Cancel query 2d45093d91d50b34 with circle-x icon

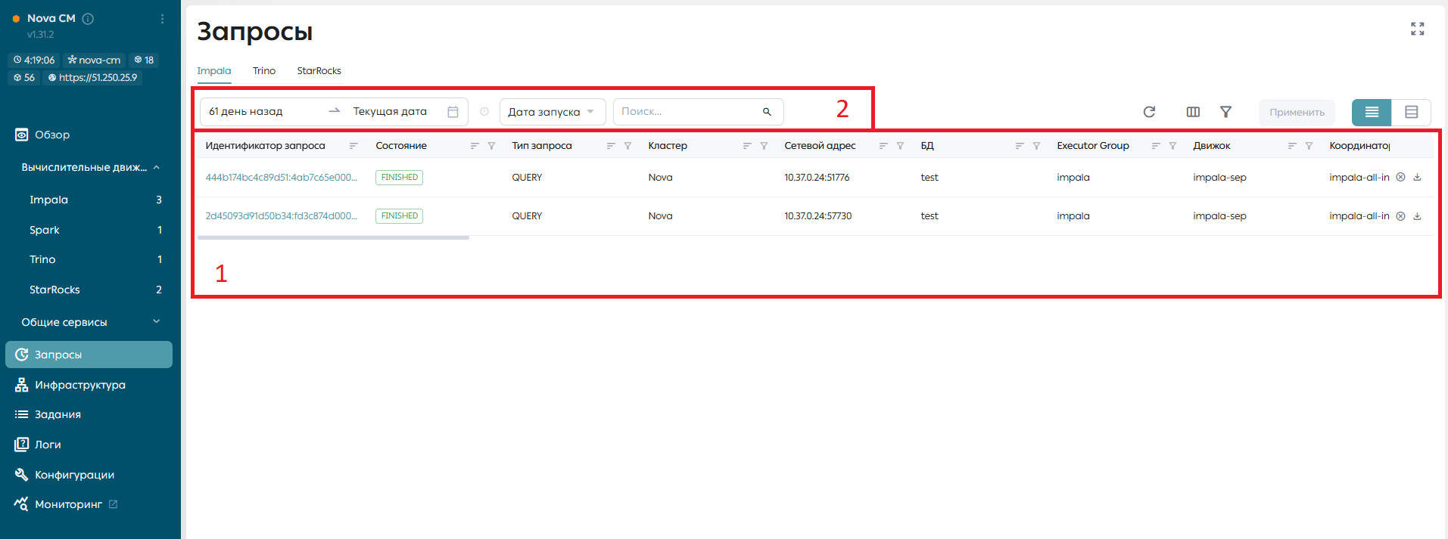tap(1400, 216)
